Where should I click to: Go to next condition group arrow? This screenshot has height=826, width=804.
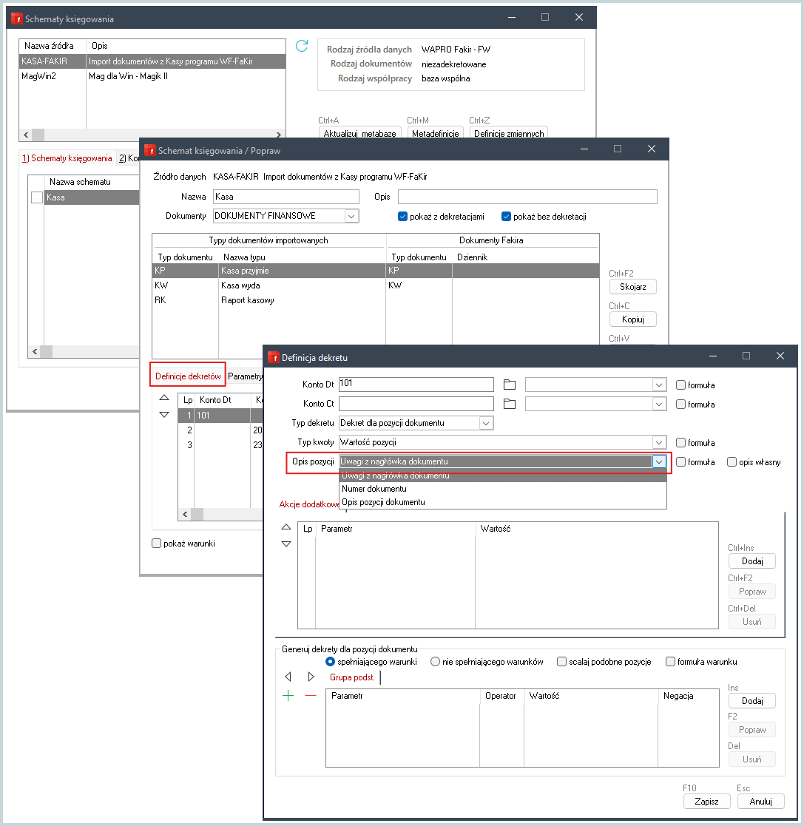tap(311, 677)
